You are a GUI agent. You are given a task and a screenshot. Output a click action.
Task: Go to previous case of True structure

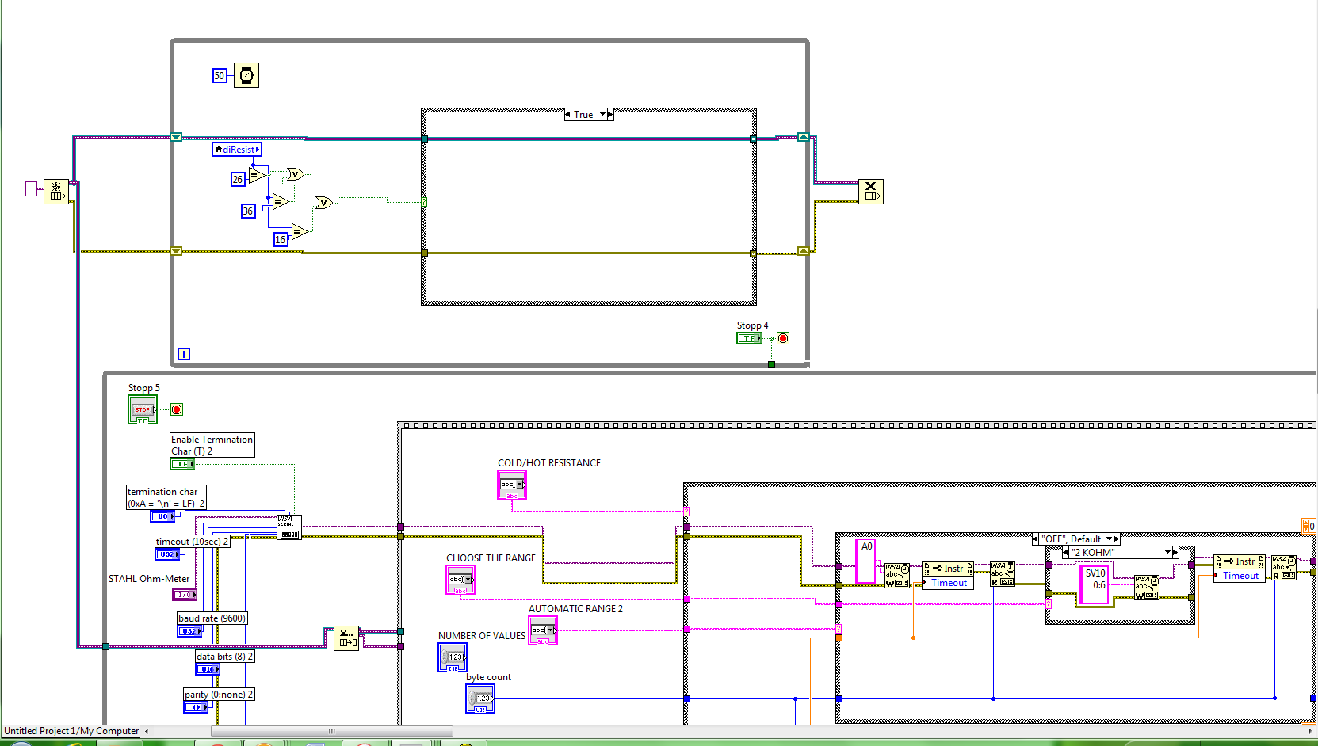pos(567,115)
